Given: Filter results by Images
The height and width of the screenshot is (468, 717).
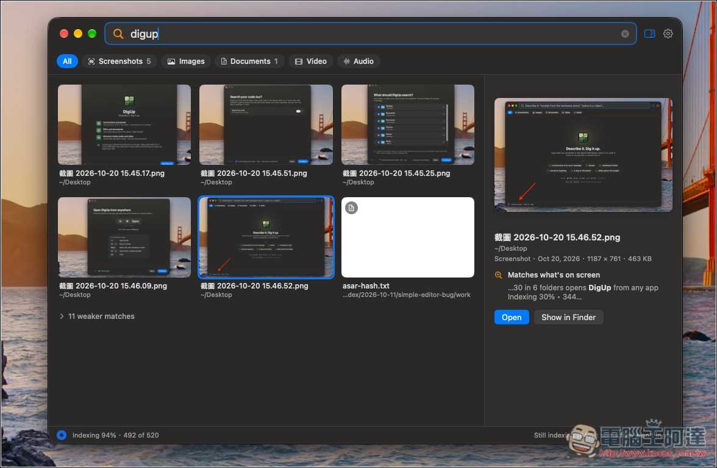Looking at the screenshot, I should point(185,61).
